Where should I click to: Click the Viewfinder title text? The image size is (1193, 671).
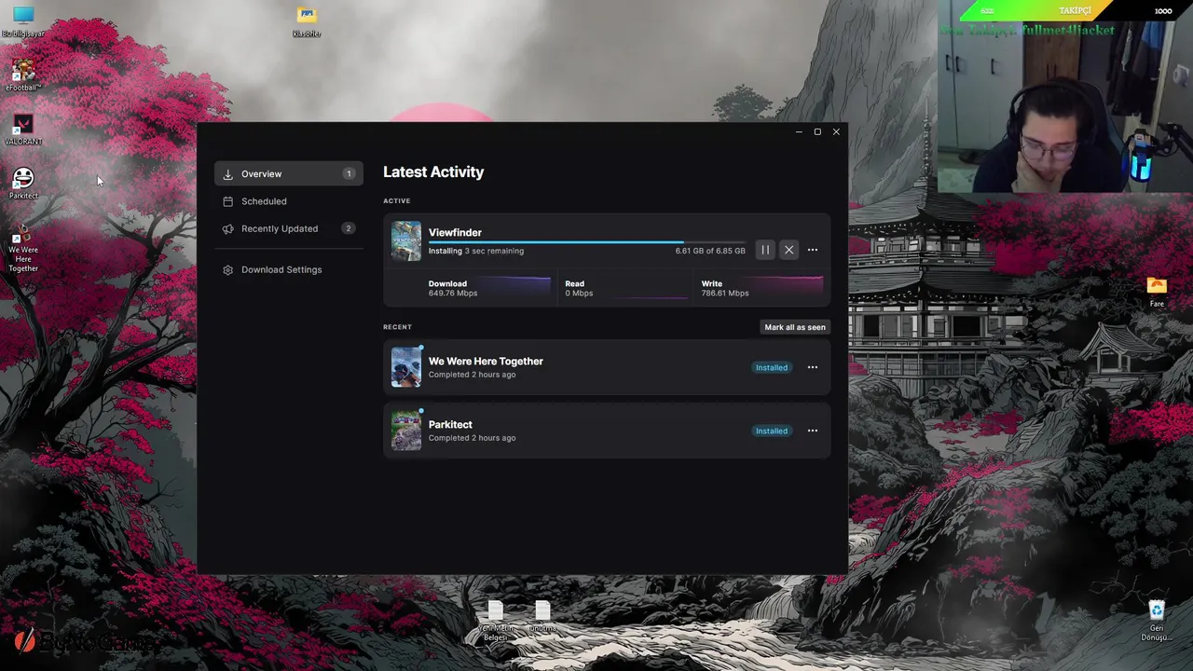coord(455,232)
